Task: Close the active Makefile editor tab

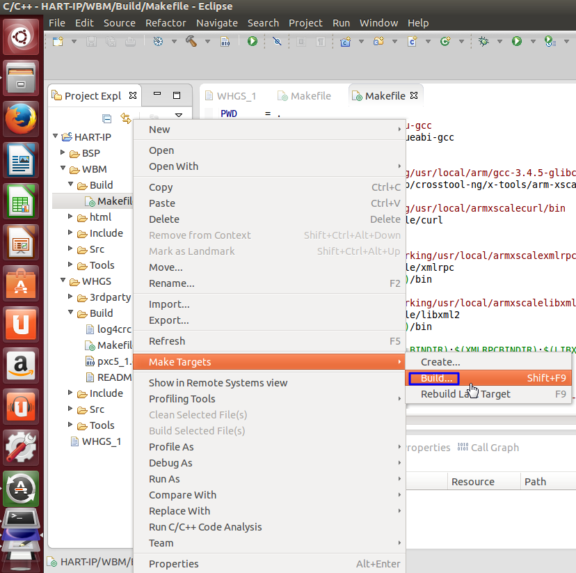Action: pos(414,95)
